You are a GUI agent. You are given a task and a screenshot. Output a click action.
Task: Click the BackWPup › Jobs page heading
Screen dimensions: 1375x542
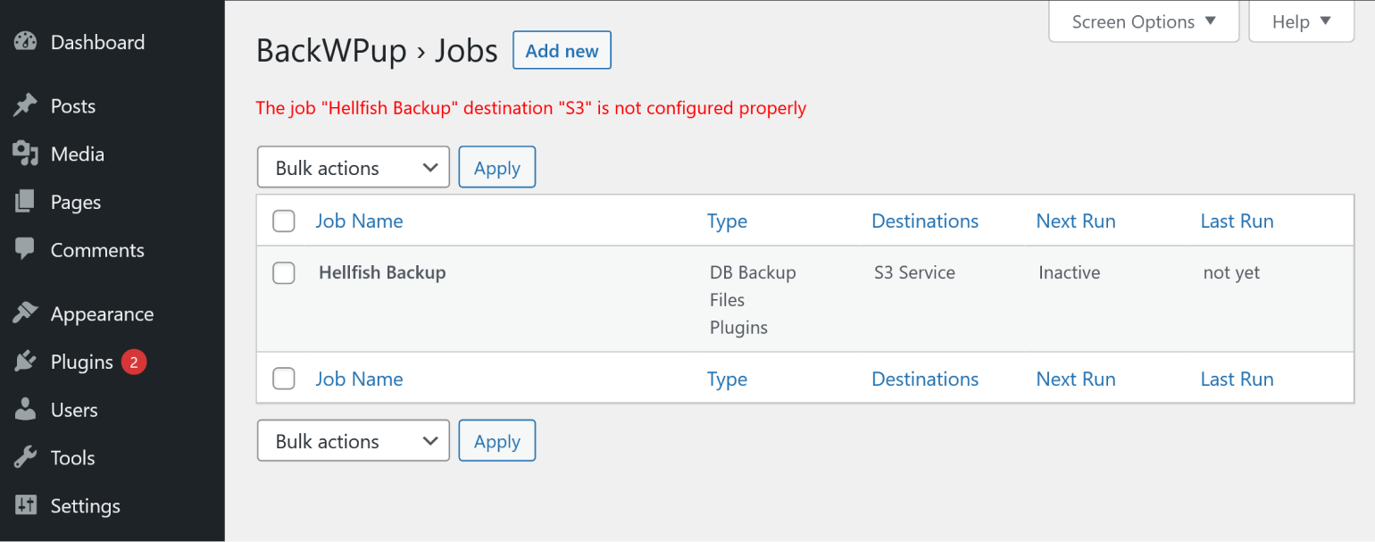tap(377, 51)
